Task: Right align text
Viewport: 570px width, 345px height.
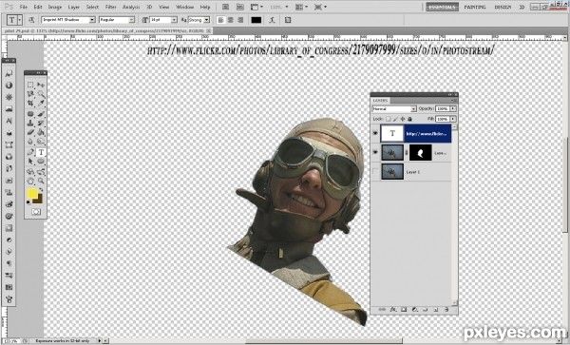Action: 240,20
